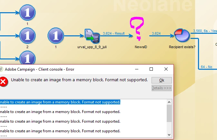This screenshot has height=140, width=217.
Task: Click the details scrollbar thumb
Action: coord(169,113)
